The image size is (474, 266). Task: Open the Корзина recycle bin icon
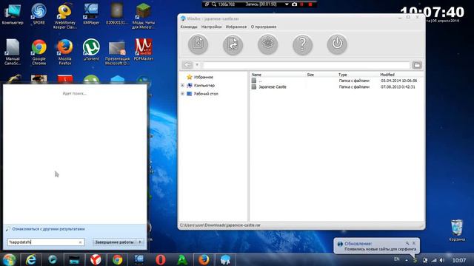pos(457,231)
